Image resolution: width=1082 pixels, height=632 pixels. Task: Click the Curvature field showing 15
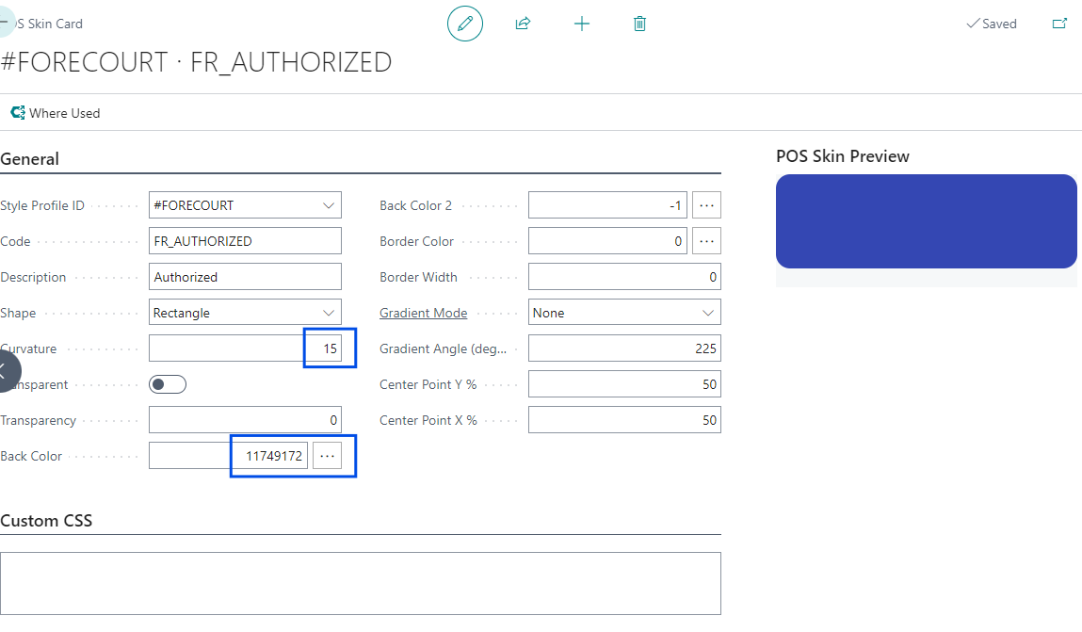coord(245,348)
